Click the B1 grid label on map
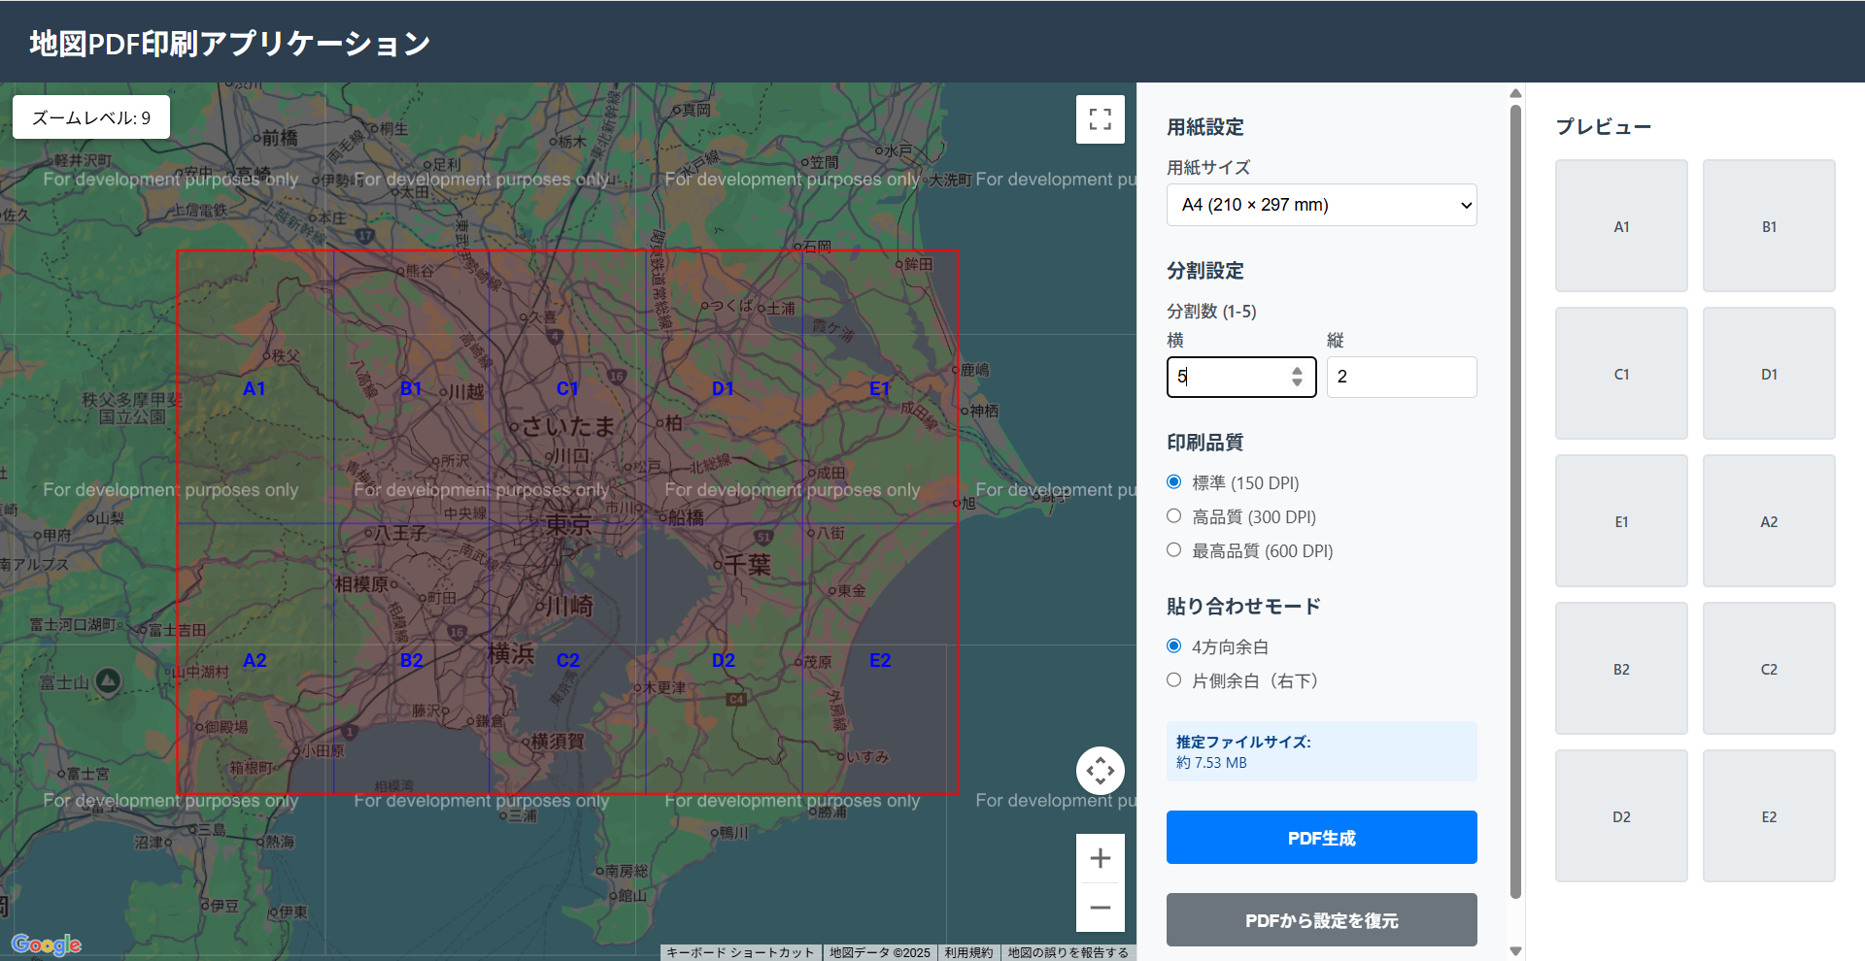The image size is (1865, 961). [x=411, y=388]
